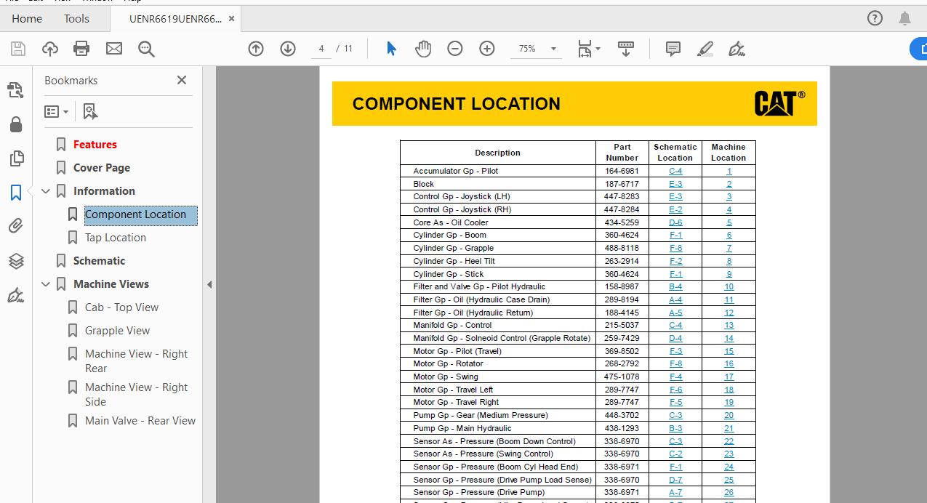
Task: Open fill and sign side panel icon
Action: (15, 295)
